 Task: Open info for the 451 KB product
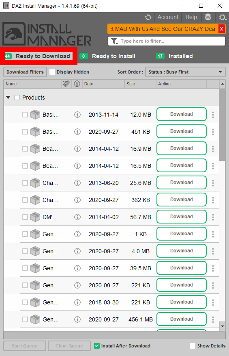[77, 132]
